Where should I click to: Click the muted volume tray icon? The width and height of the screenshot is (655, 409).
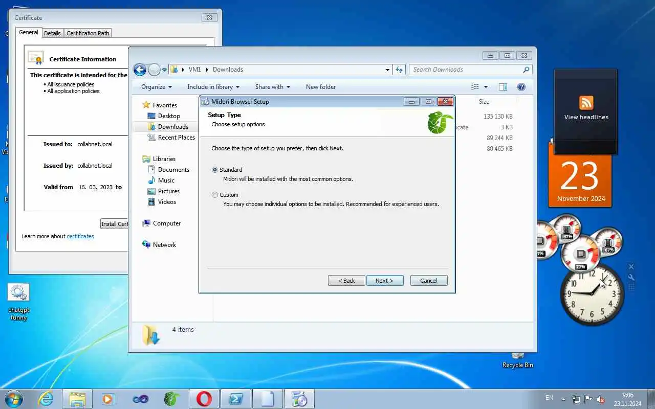(x=600, y=399)
